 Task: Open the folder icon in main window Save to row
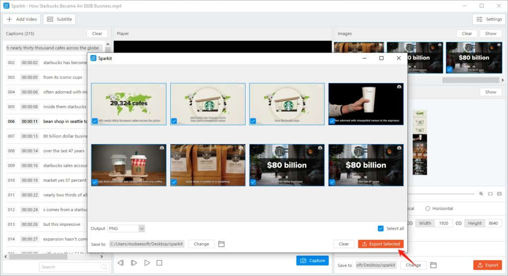pos(433,265)
